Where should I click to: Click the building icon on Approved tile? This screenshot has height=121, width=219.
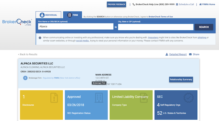coord(99,98)
